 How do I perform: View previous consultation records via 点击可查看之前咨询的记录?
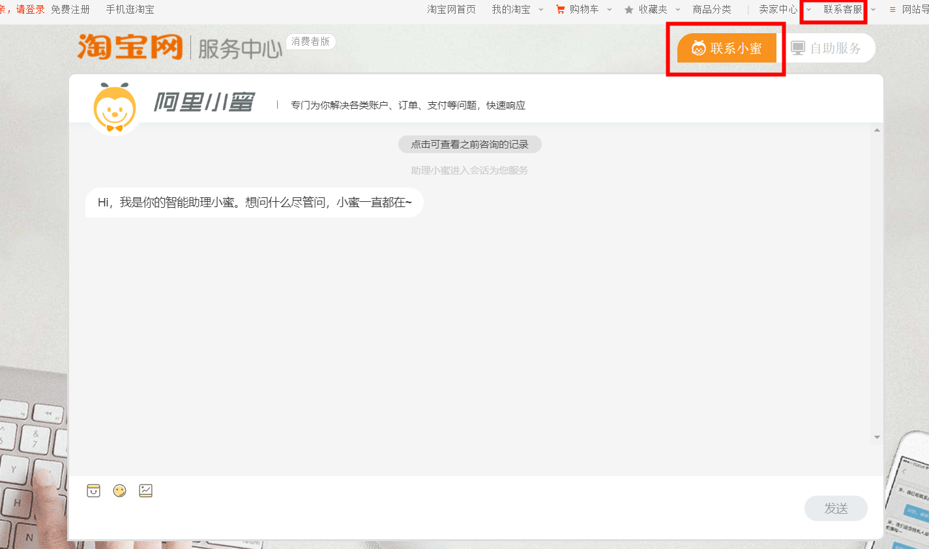(x=469, y=144)
